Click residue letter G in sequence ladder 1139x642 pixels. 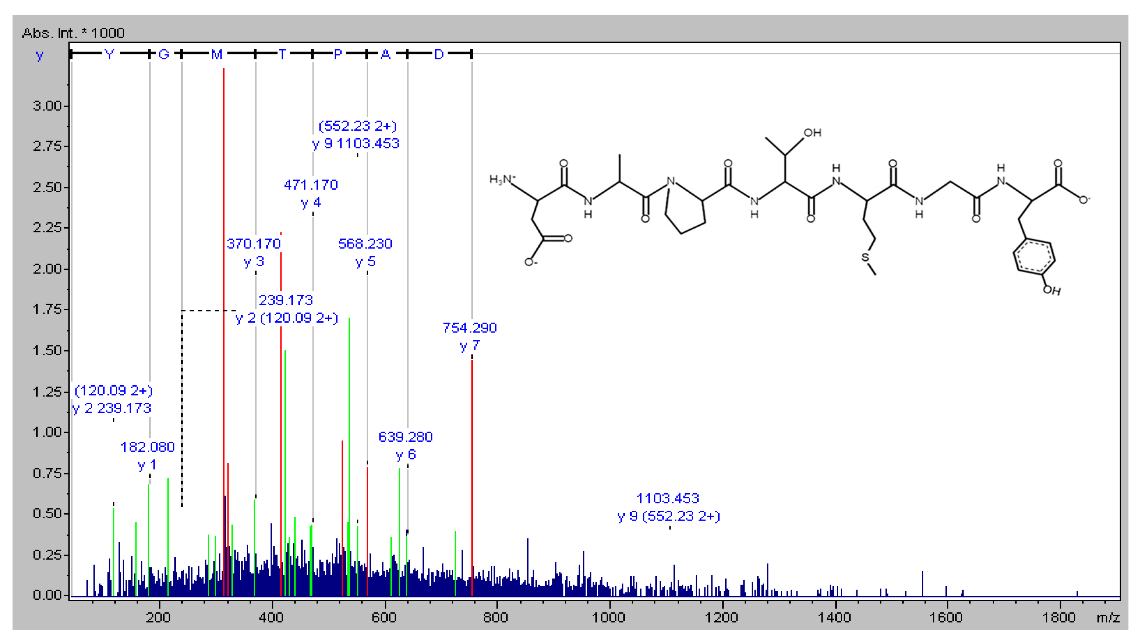pos(164,54)
